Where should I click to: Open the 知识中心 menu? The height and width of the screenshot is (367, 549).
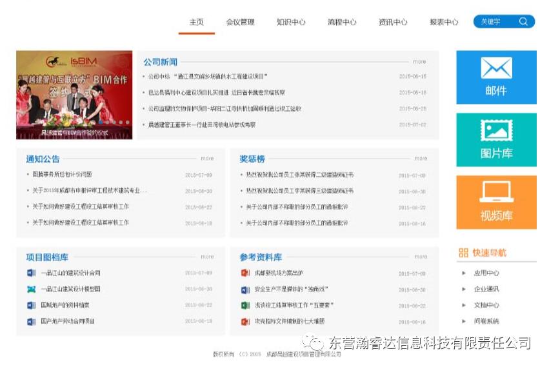291,22
